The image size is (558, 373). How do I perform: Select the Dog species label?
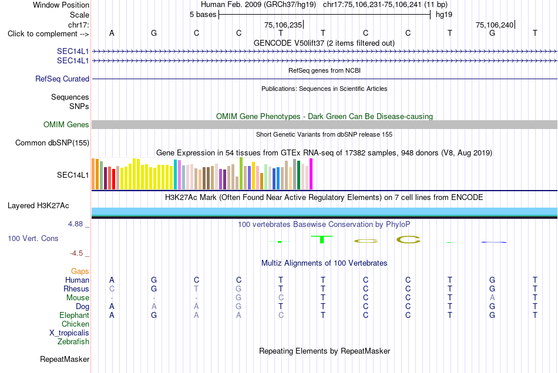coord(82,307)
